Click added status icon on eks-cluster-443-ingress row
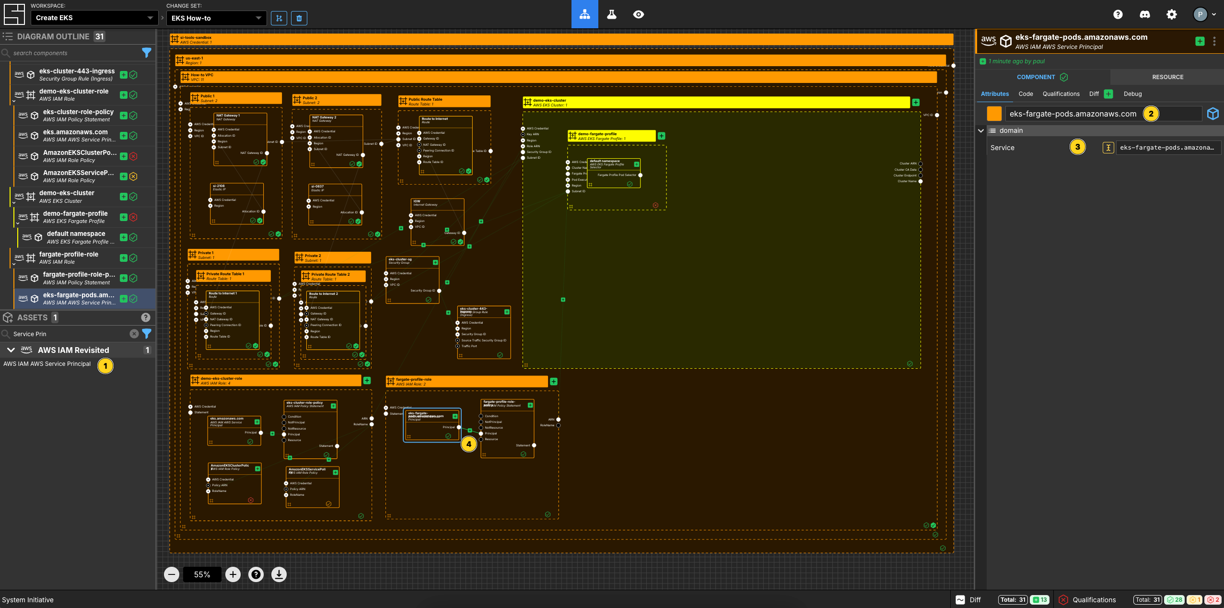 pyautogui.click(x=123, y=75)
